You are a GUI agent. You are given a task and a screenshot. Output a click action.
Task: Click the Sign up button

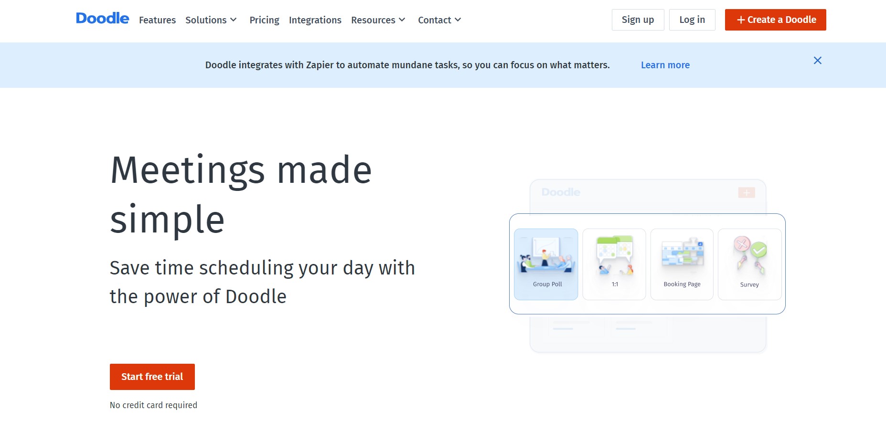click(x=638, y=20)
